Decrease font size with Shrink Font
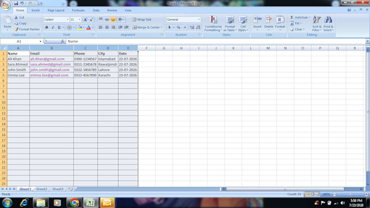Screen dimensions: 370x208 (x=91, y=20)
